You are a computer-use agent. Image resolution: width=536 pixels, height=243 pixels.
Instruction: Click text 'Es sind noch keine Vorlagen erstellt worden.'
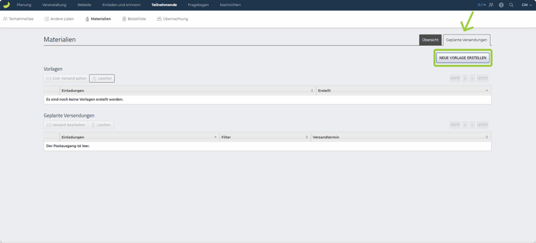pyautogui.click(x=84, y=100)
